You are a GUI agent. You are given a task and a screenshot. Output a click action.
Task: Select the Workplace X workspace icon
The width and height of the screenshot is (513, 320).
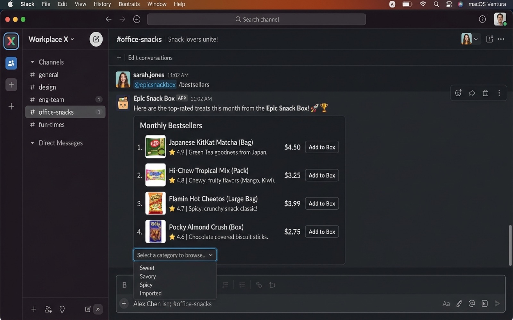pos(11,41)
